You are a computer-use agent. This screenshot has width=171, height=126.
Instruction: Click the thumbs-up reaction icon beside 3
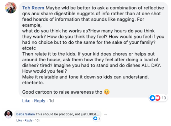[x=95, y=118]
